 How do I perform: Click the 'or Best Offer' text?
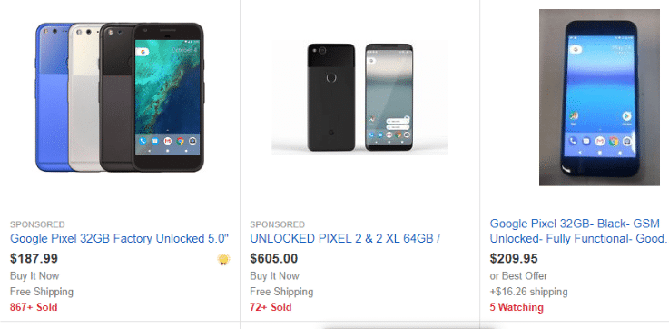pos(518,276)
